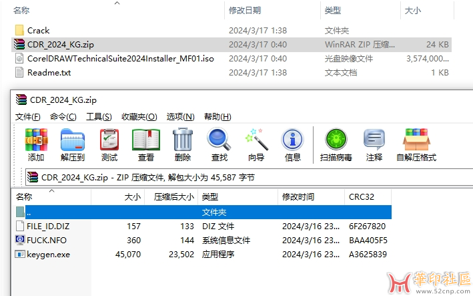Select the FILE_ID.DIZ file icon
Image resolution: width=473 pixels, height=296 pixels.
tap(20, 227)
